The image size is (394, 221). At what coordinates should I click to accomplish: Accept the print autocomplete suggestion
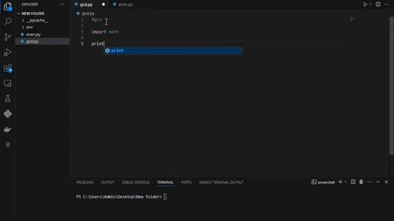pyautogui.click(x=174, y=50)
